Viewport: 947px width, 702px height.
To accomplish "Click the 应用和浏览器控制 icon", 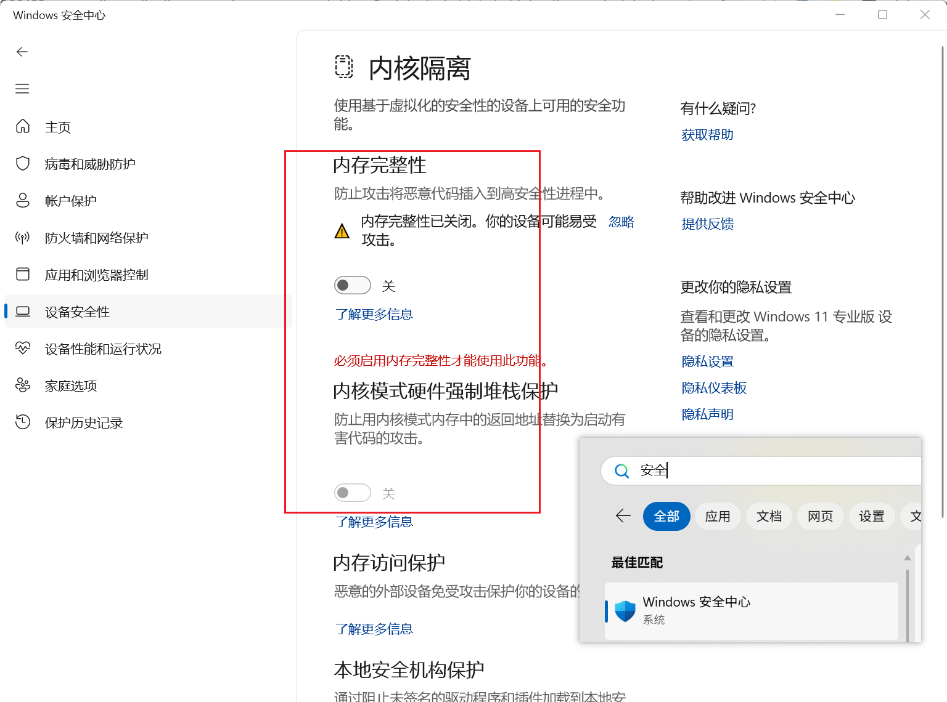I will (x=23, y=275).
